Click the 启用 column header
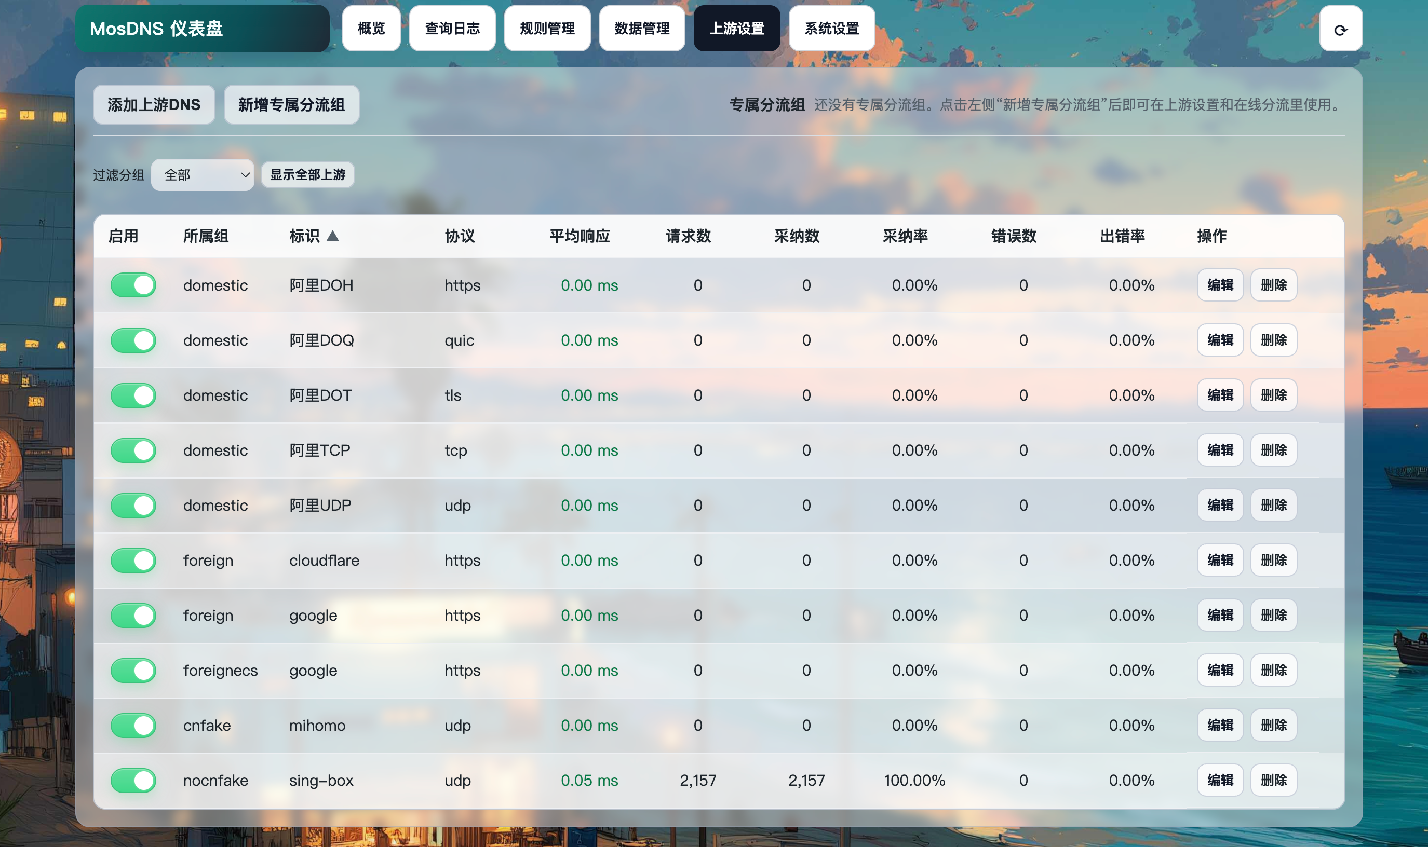Screen dimensions: 1428x847 coord(124,236)
